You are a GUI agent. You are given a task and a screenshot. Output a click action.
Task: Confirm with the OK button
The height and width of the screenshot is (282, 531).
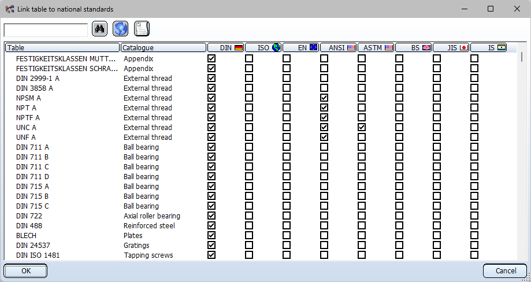[26, 271]
